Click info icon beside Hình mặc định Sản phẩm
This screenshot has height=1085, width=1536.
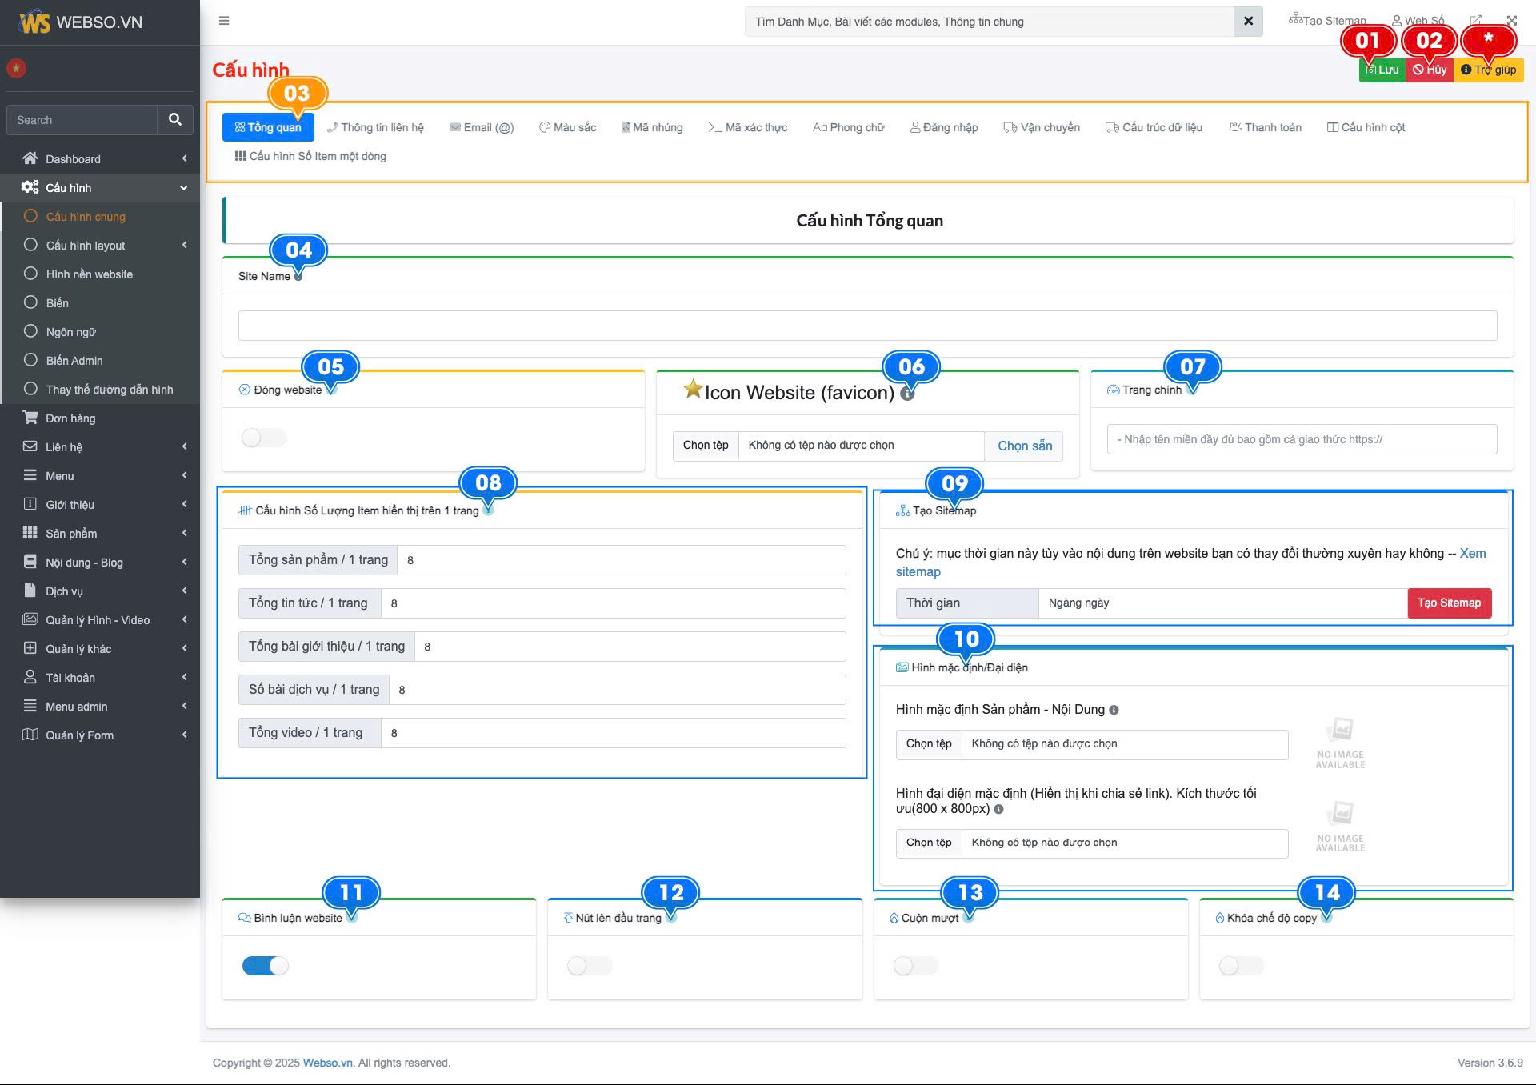[1114, 710]
